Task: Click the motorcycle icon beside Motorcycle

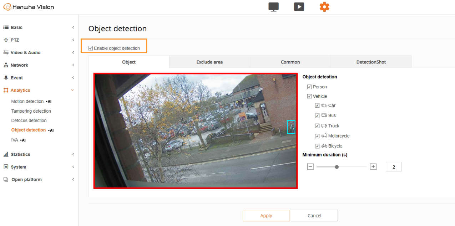Action: tap(324, 135)
